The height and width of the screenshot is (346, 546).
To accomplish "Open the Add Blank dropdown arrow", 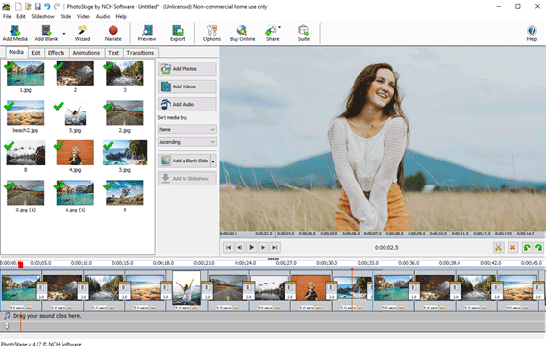I will tap(64, 34).
